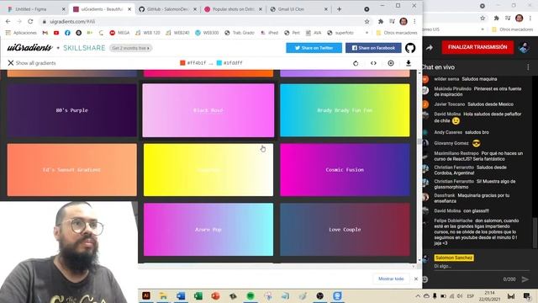
Task: Open the emoji picker in chat
Action: click(x=425, y=279)
